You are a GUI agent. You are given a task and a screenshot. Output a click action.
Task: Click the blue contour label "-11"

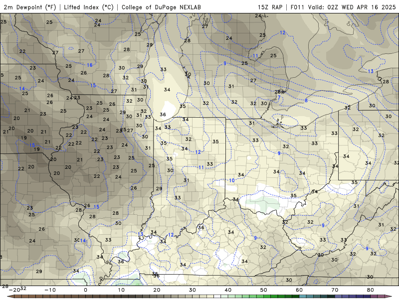(x=200, y=167)
